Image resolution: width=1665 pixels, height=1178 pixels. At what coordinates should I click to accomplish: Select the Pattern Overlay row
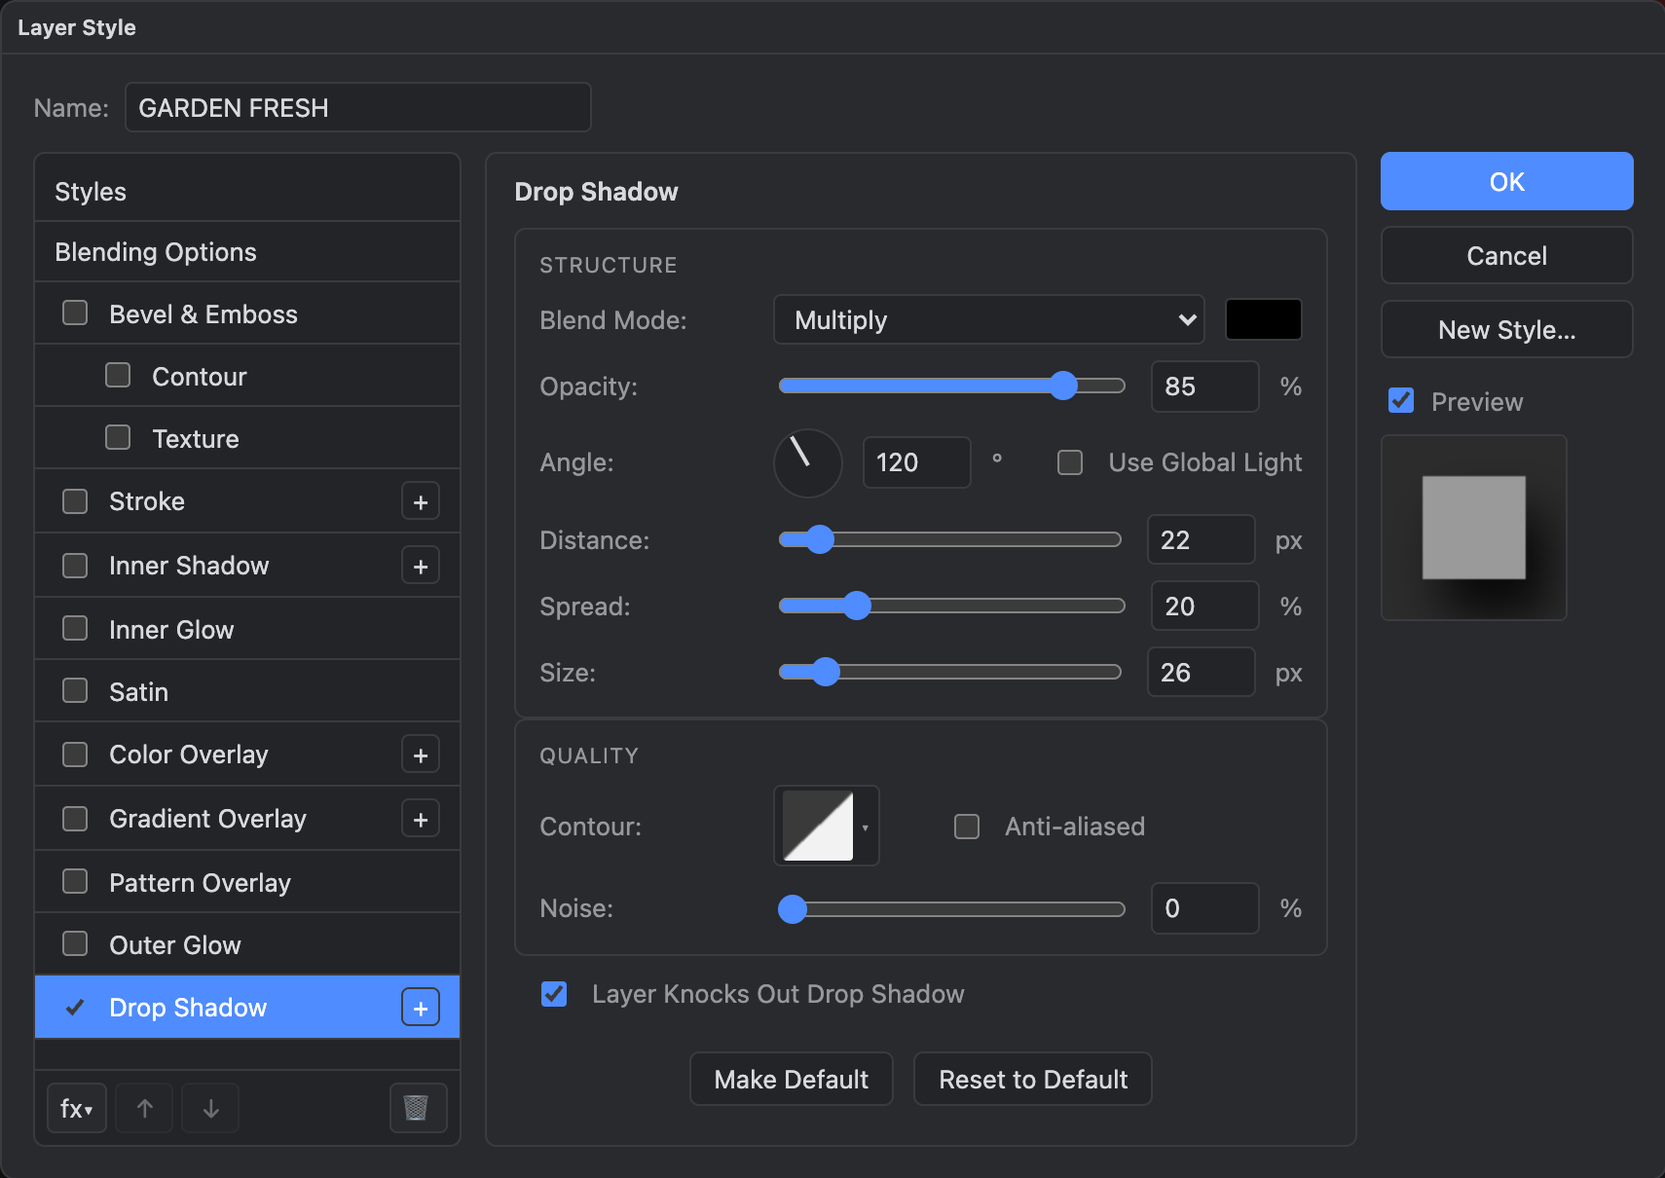pyautogui.click(x=247, y=882)
